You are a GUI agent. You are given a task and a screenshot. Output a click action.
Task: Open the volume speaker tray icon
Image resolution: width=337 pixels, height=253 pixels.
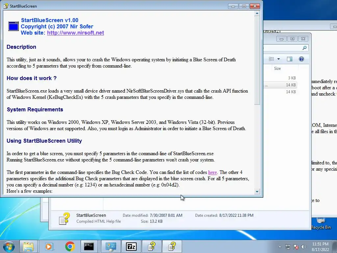(x=303, y=247)
